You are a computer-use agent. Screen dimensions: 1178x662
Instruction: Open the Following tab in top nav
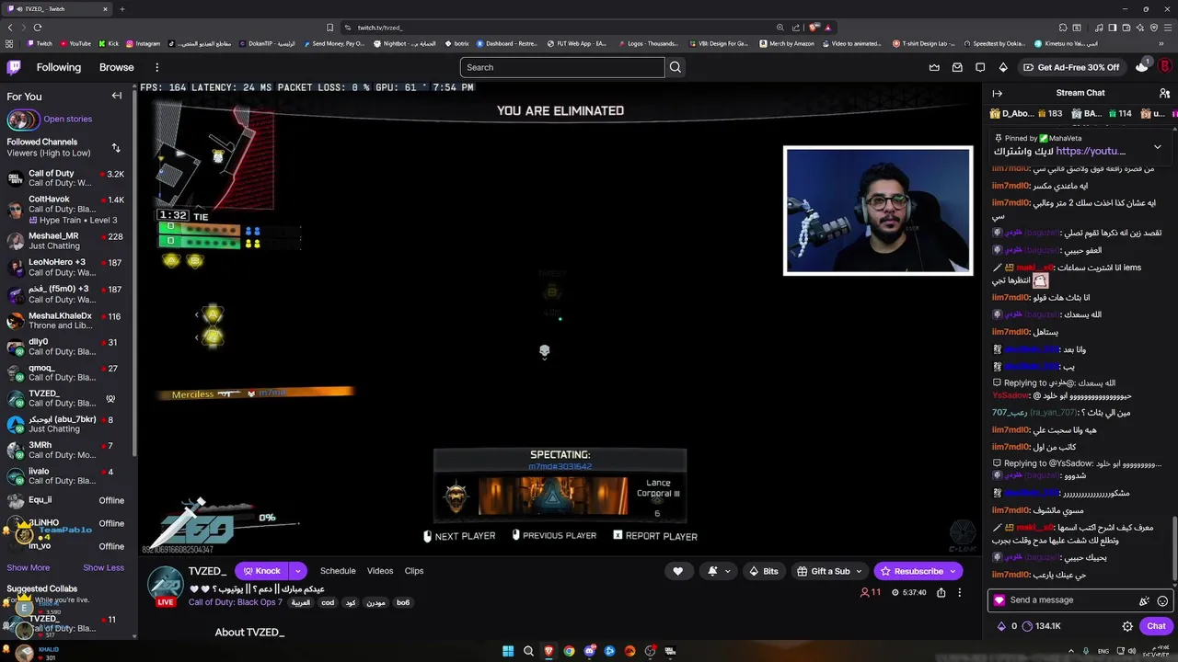(59, 67)
